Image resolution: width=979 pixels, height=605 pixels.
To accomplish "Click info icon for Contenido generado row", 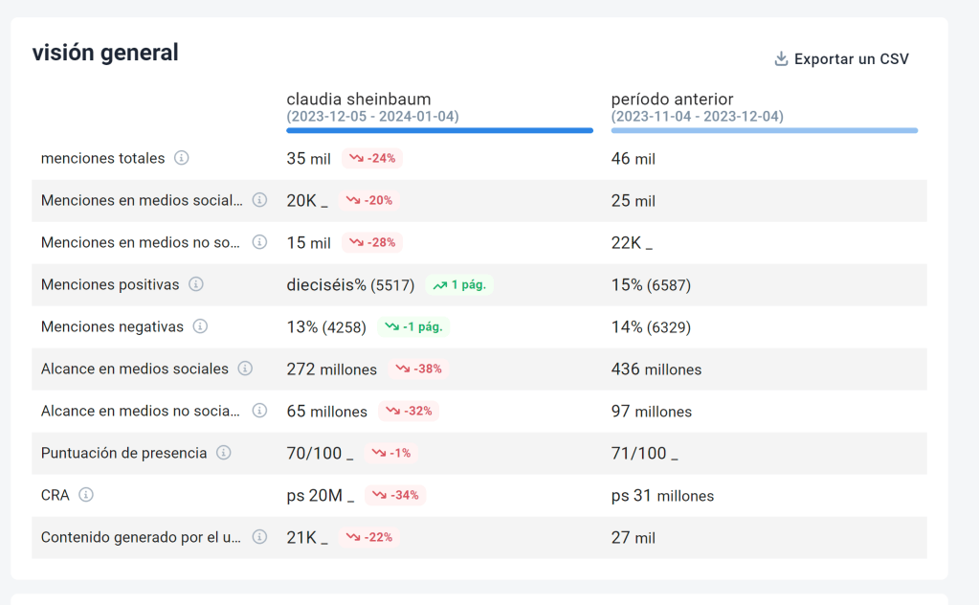I will pos(259,537).
